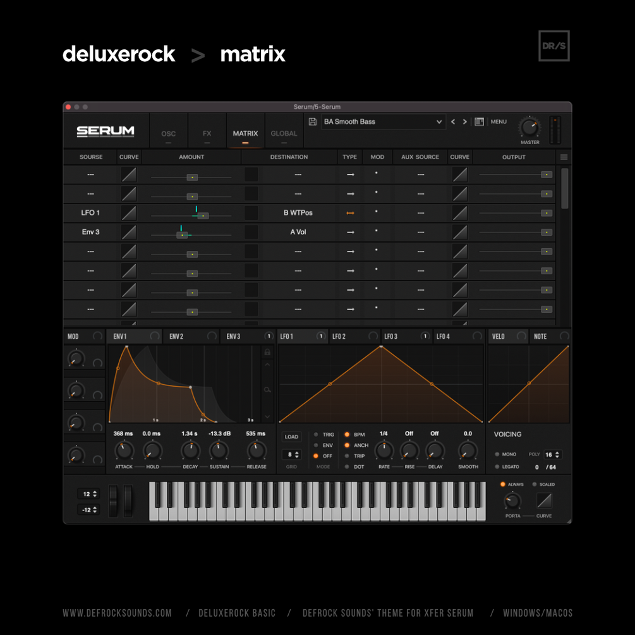Click the Master volume knob
Image resolution: width=635 pixels, height=635 pixels.
click(529, 127)
